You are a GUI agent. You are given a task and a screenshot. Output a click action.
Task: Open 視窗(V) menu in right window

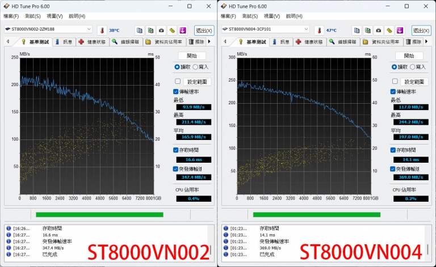point(272,16)
